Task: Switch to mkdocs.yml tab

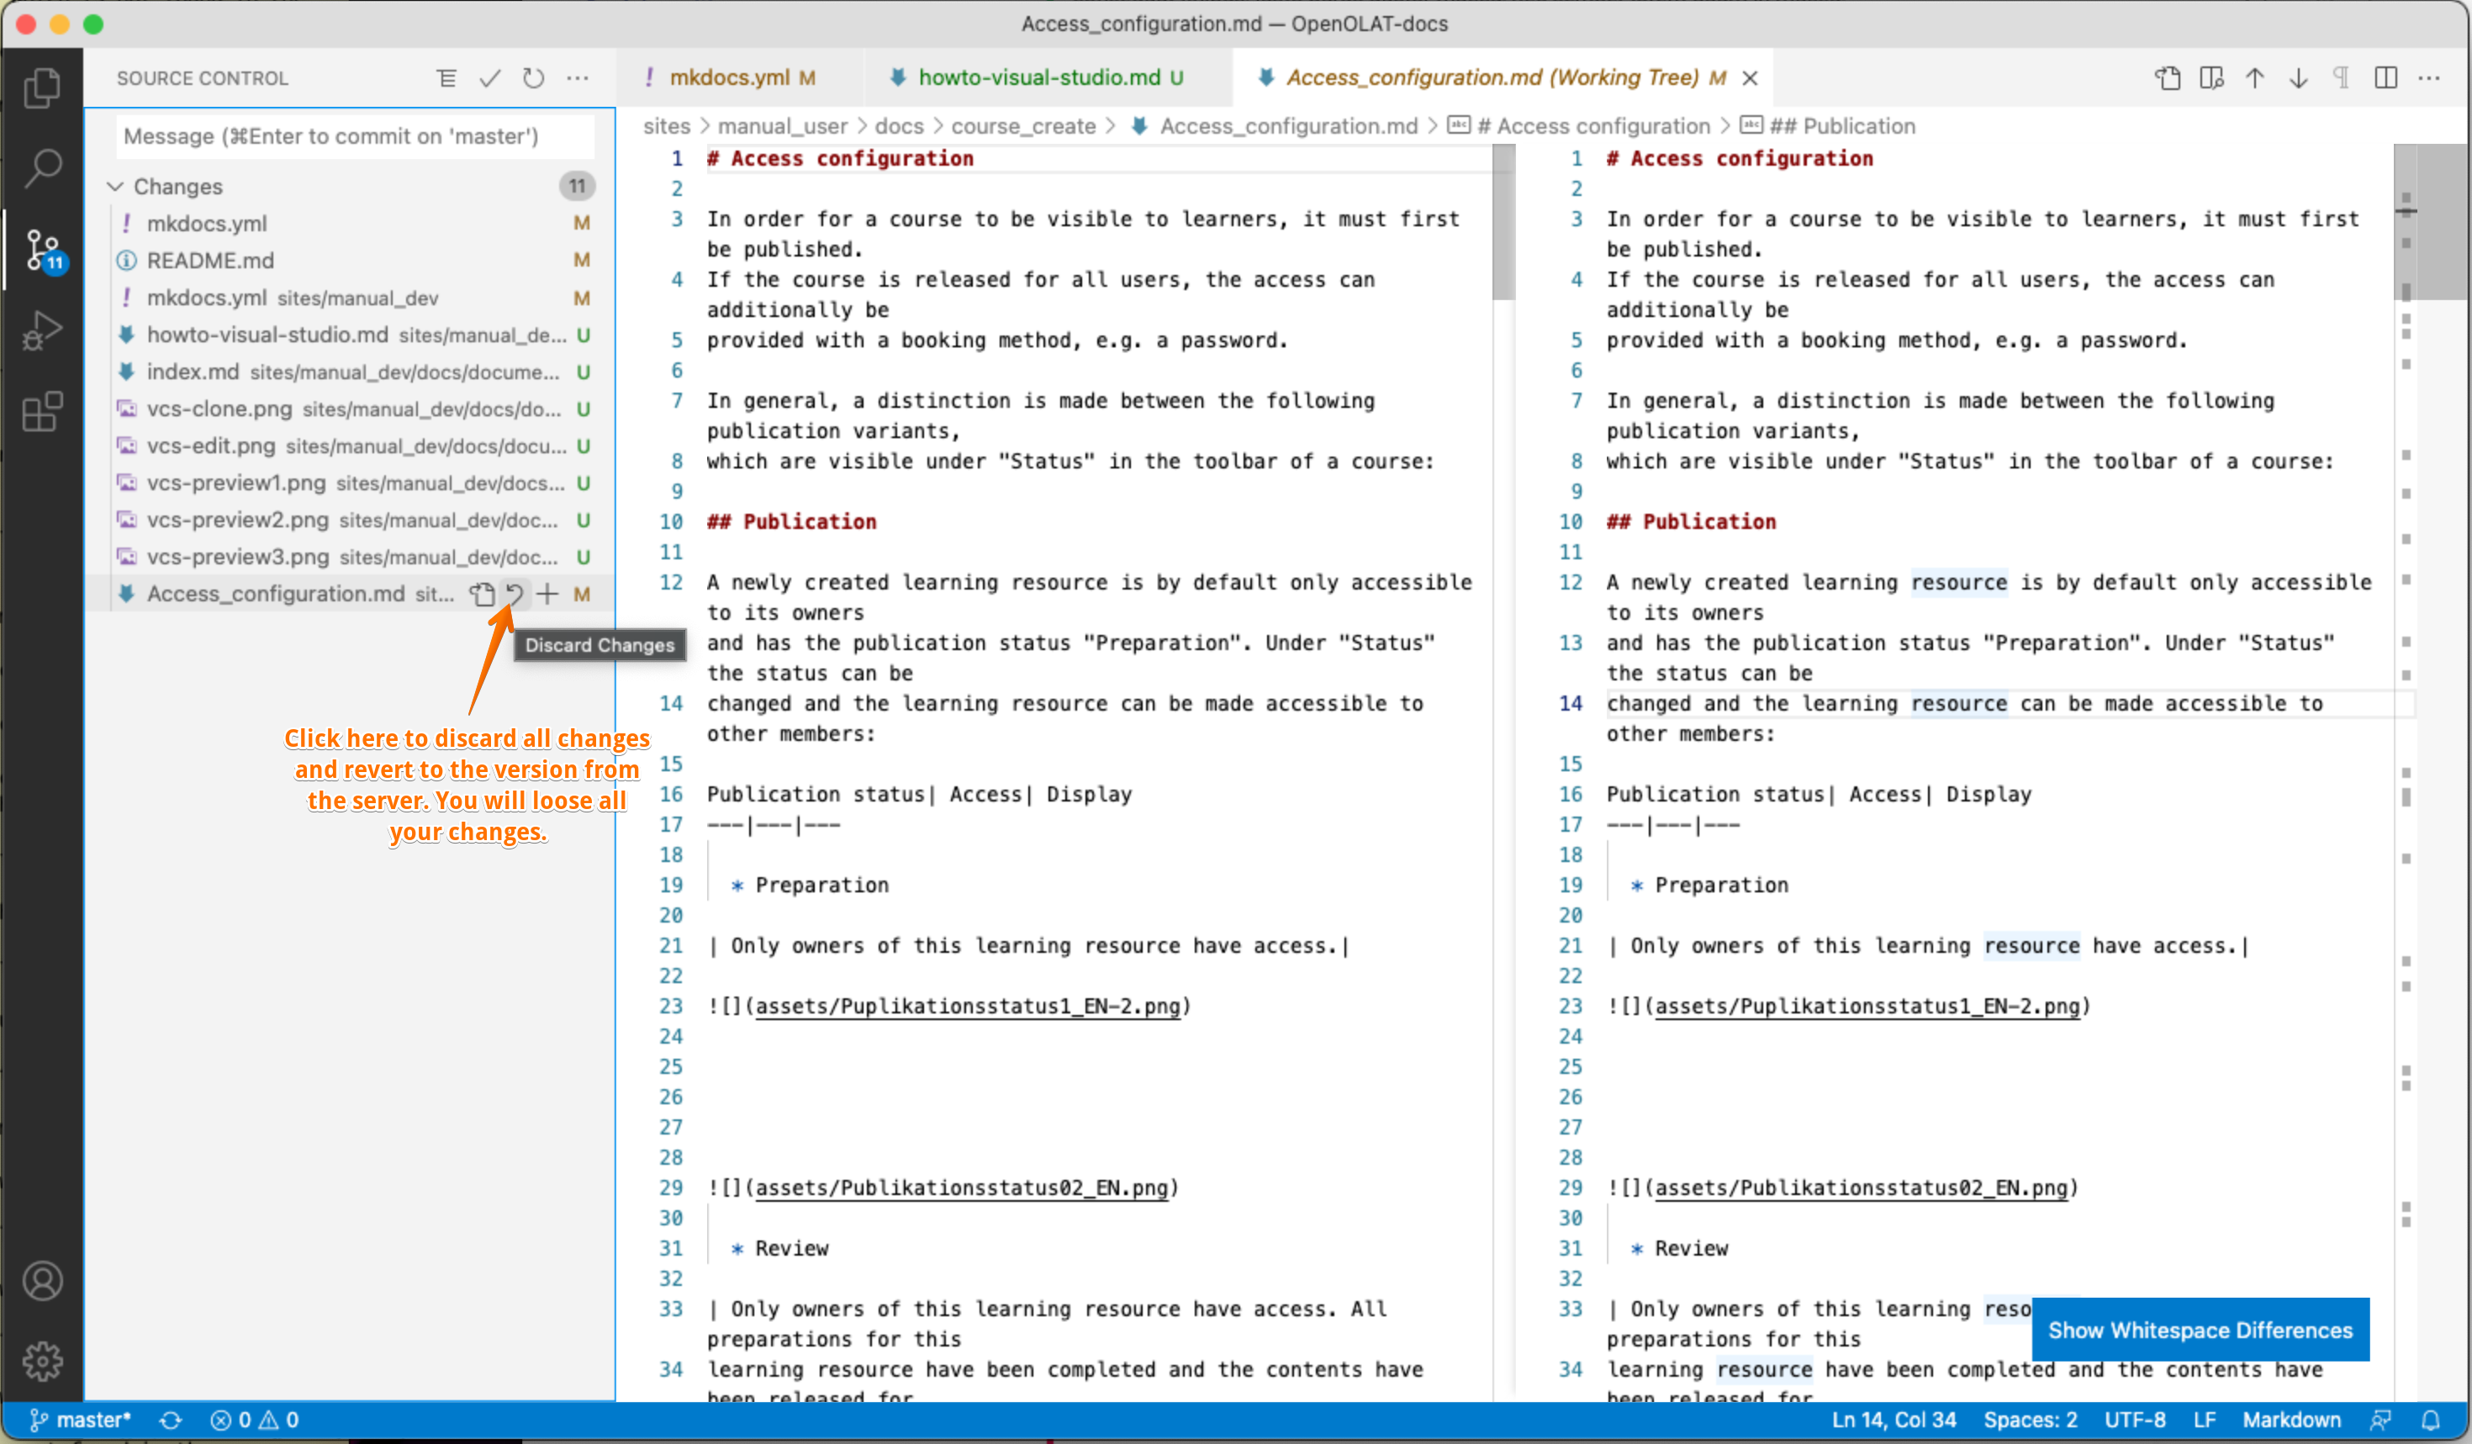Action: coord(729,77)
